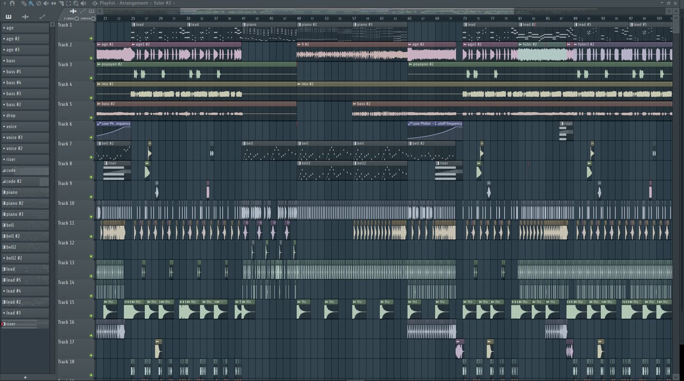Click audio waveform icon above Z-CROSS
The width and height of the screenshot is (684, 381).
pos(73,11)
